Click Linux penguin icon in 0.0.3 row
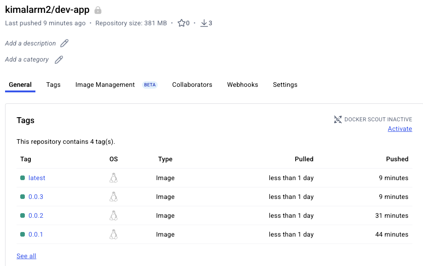The image size is (423, 266). (x=114, y=197)
